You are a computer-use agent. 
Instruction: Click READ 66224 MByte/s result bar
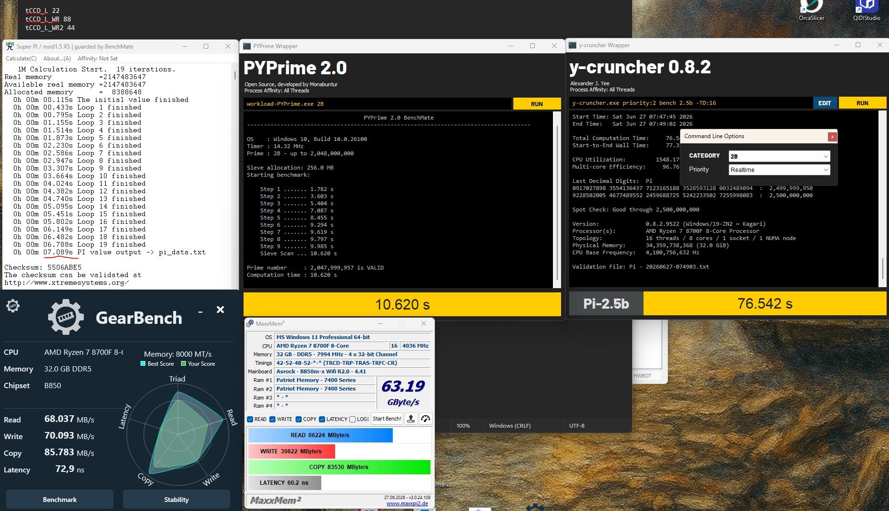click(x=320, y=435)
